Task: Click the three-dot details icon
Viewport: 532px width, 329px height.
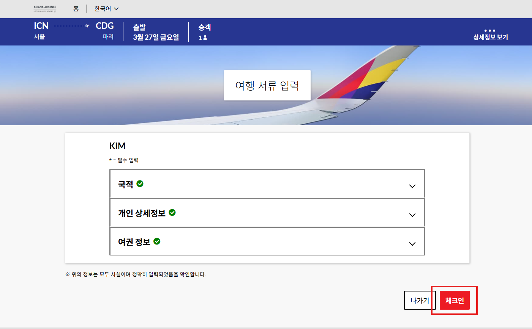Action: click(489, 31)
